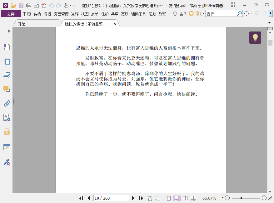Open the quick access toolbar customize dropdown

(74, 6)
